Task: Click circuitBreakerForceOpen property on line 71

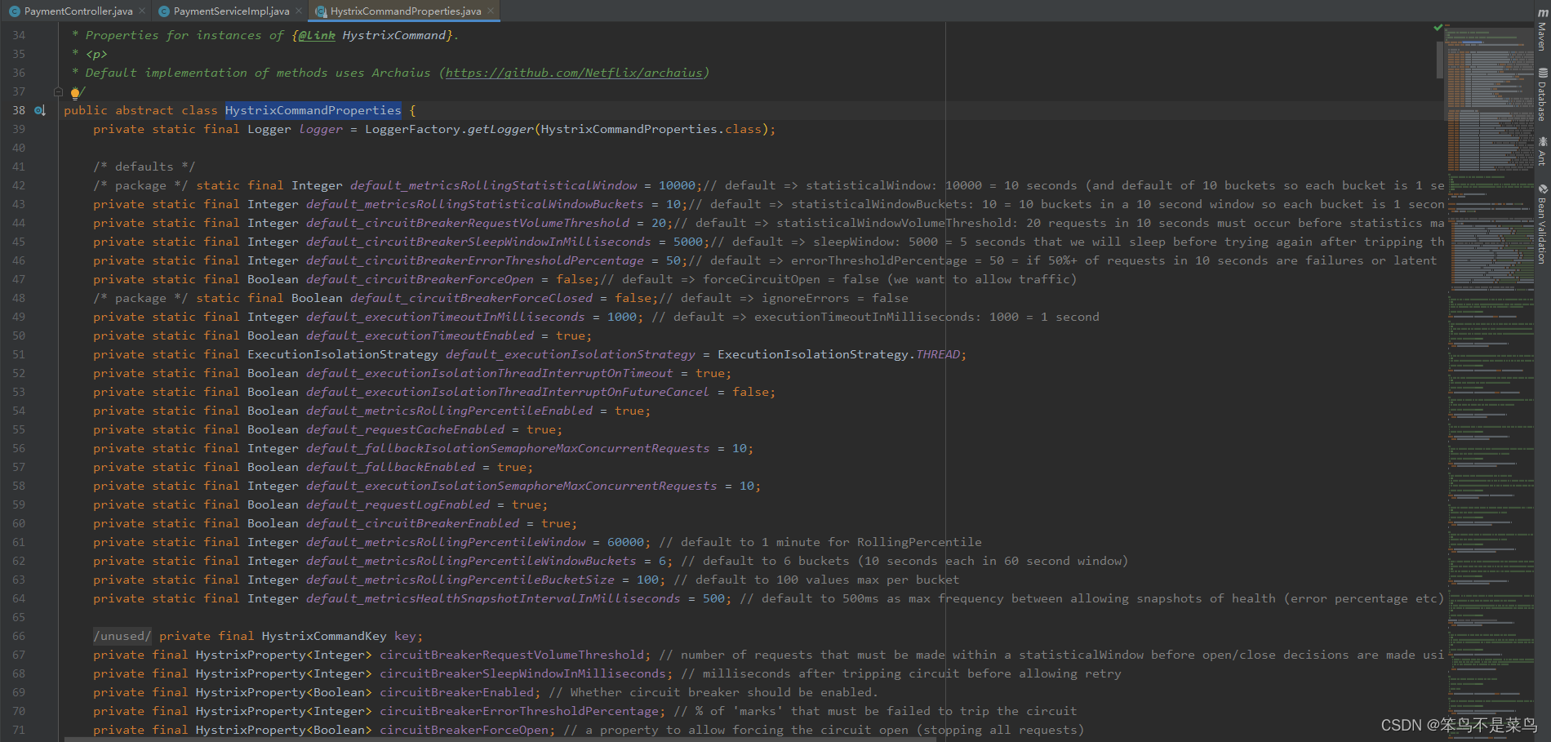Action: tap(464, 730)
